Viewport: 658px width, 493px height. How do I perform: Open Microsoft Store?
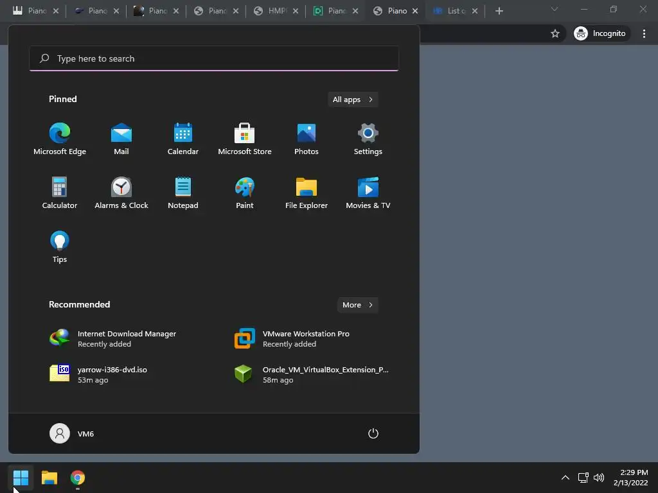[x=245, y=139]
